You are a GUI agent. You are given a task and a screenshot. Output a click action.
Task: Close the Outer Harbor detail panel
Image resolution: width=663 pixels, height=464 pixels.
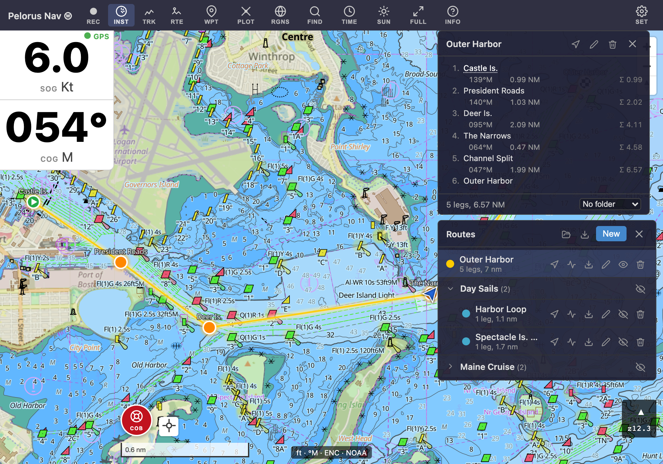click(633, 44)
